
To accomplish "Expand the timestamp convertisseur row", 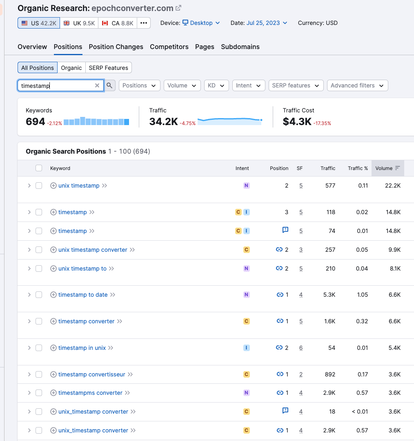I will pos(29,374).
